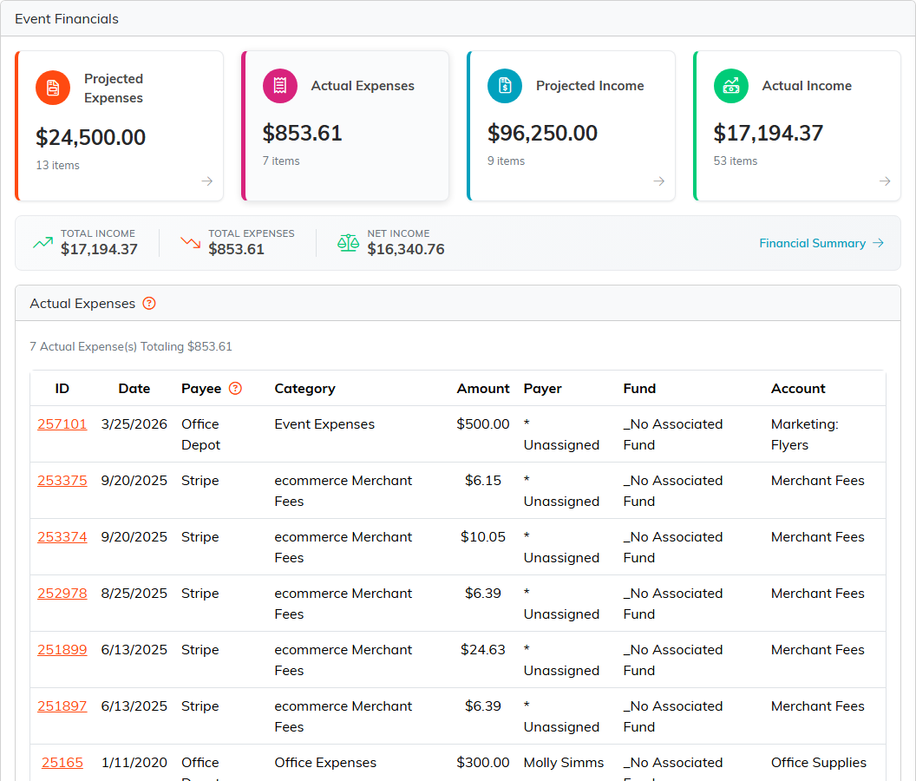This screenshot has height=781, width=916.
Task: Click the ID column header
Action: [x=62, y=388]
